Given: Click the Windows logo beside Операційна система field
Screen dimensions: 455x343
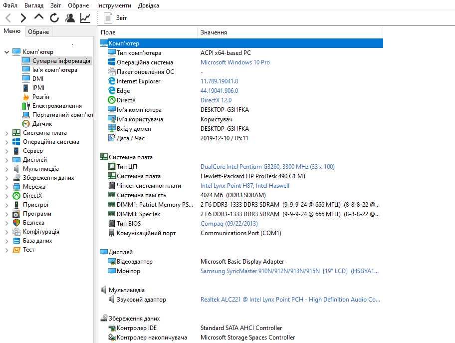Looking at the screenshot, I should pos(111,62).
